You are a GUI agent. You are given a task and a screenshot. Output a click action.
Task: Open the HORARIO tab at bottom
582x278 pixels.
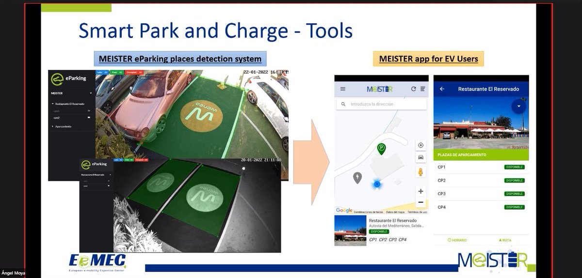(457, 240)
